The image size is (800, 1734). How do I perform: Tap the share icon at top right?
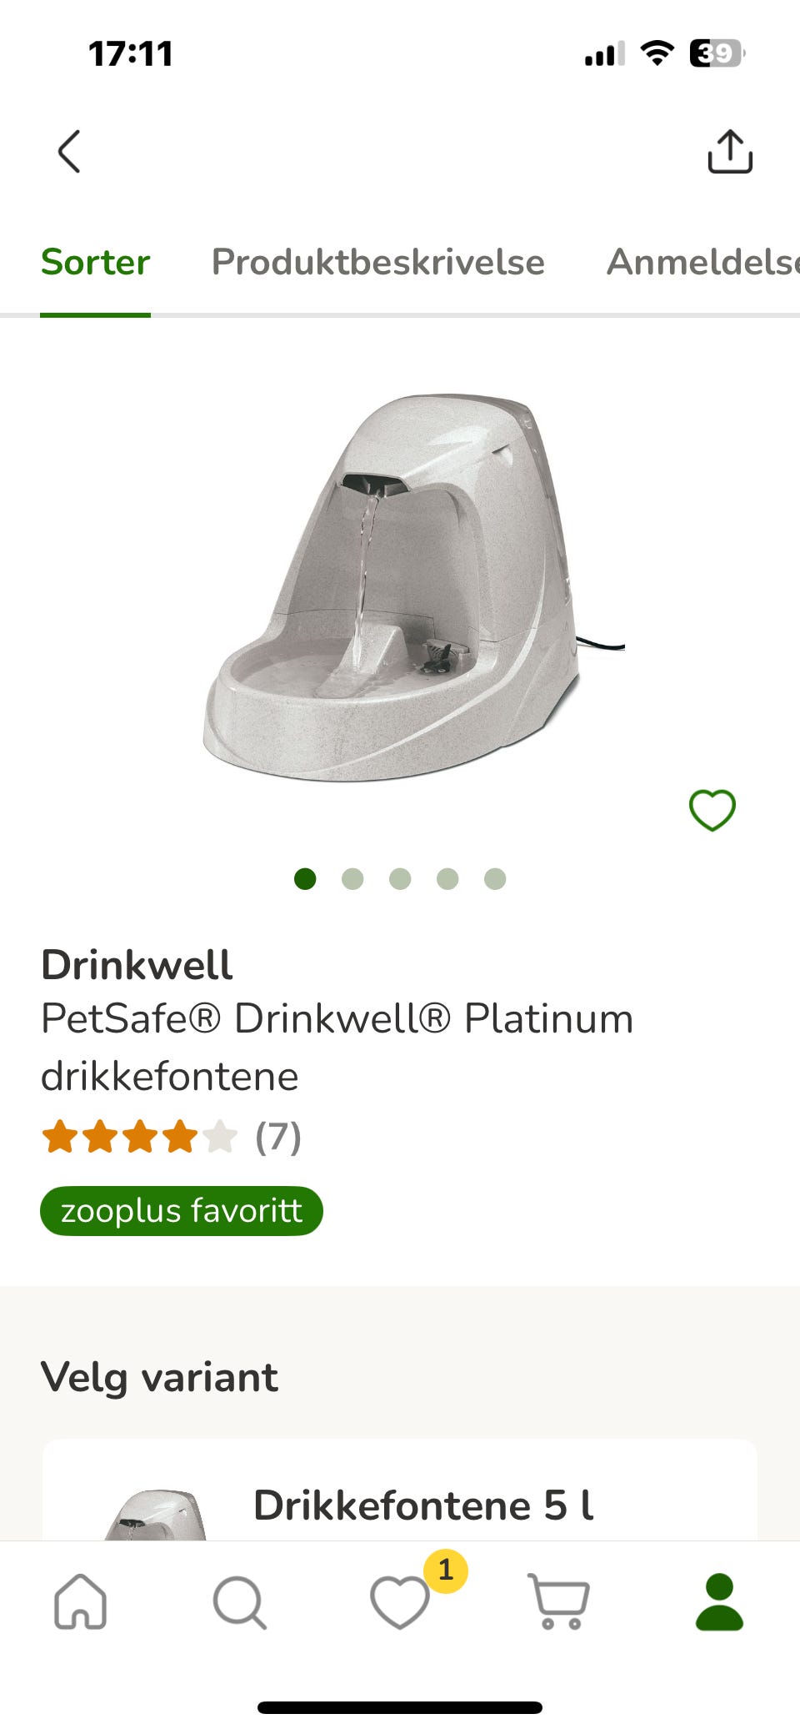[x=730, y=151]
